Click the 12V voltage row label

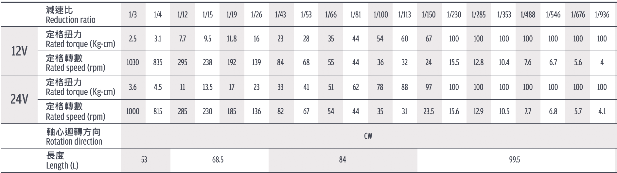click(x=19, y=51)
